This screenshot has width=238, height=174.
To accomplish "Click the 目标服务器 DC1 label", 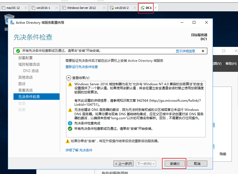I will 199,37.
